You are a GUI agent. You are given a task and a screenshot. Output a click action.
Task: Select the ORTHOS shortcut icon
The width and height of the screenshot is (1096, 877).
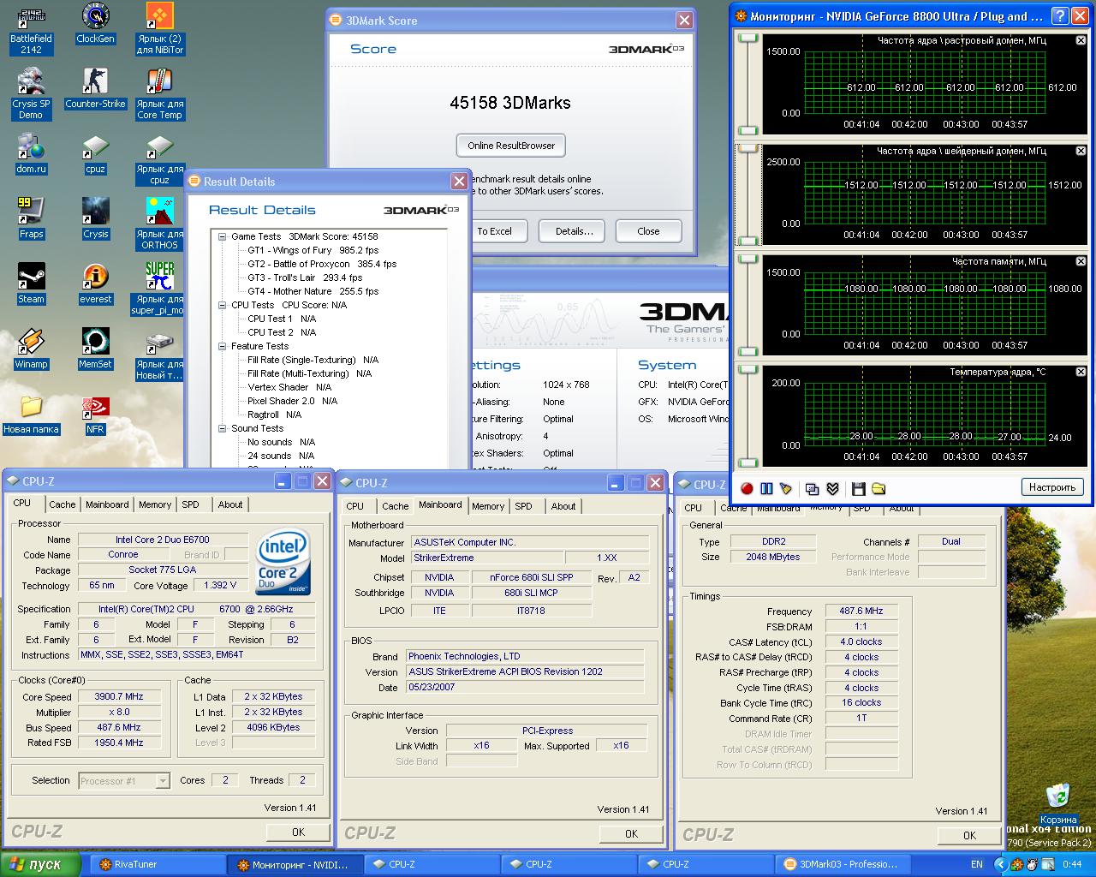(160, 224)
